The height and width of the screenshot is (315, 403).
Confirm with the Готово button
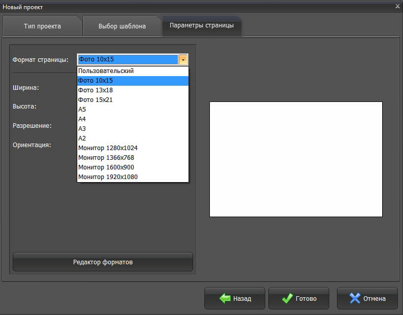pos(299,298)
